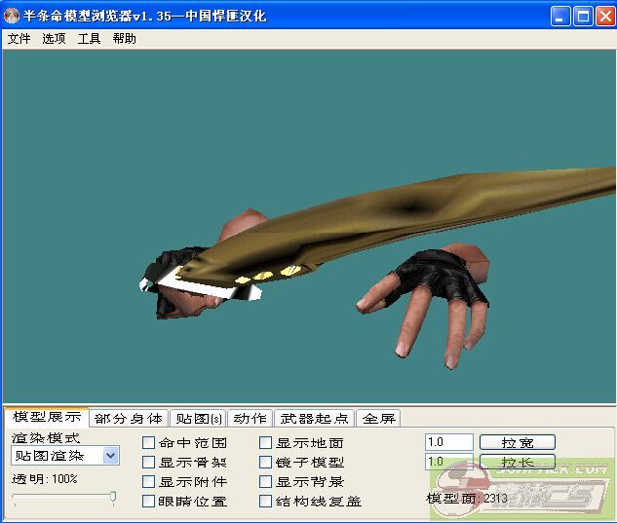Enable the 命中范围 checkbox
The image size is (617, 523).
[149, 443]
